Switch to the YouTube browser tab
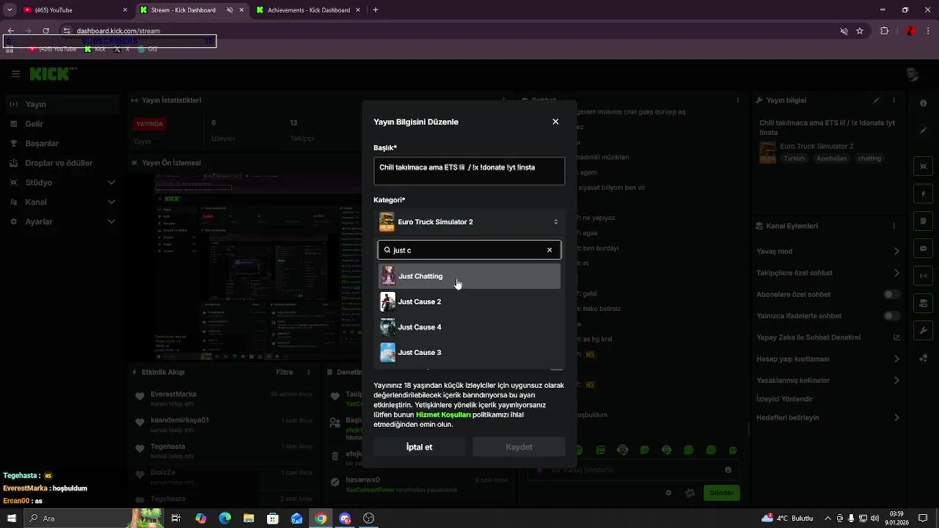This screenshot has height=528, width=939. point(76,10)
